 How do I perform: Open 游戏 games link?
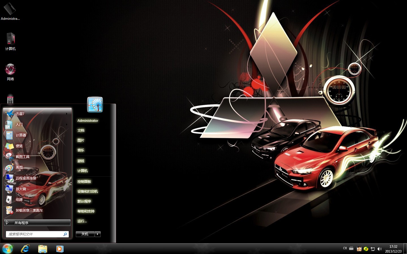click(x=81, y=161)
